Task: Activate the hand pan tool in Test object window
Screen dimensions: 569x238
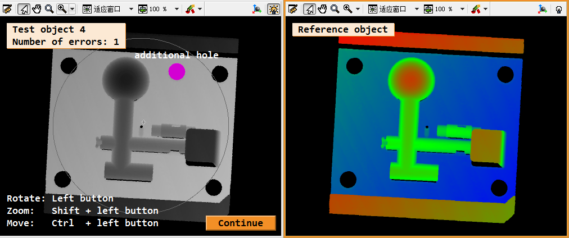Action: point(37,8)
